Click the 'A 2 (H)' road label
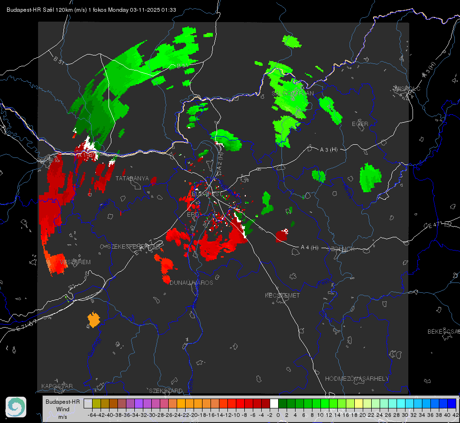The image size is (460, 423). click(220, 162)
